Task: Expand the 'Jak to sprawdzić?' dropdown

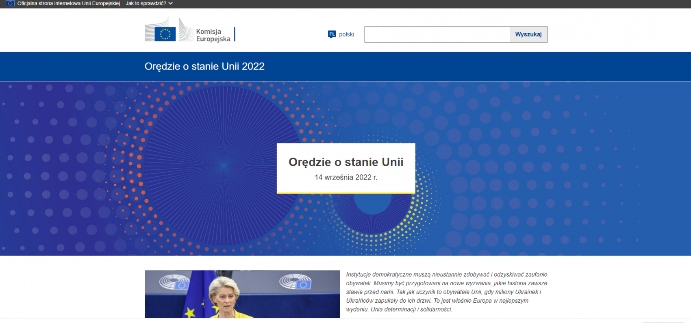Action: pyautogui.click(x=149, y=3)
